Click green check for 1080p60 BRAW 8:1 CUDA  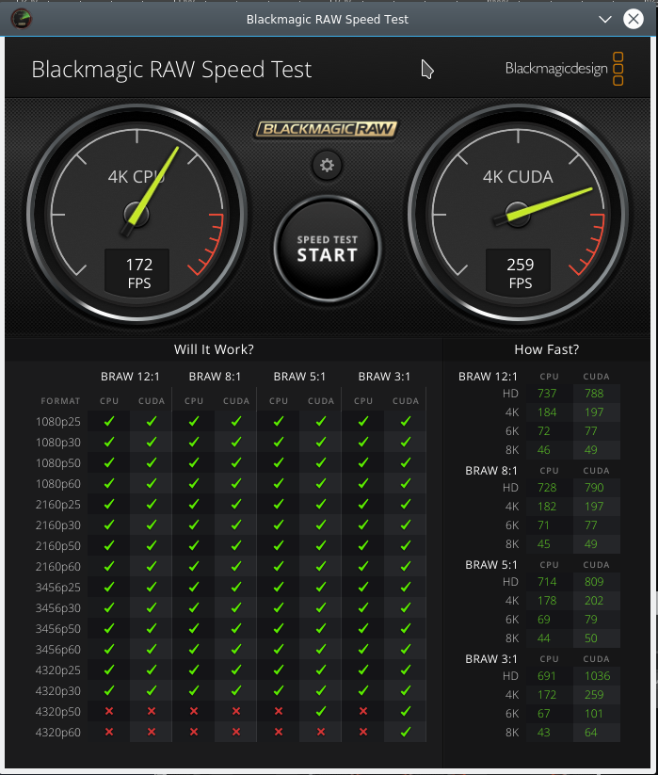pyautogui.click(x=236, y=483)
